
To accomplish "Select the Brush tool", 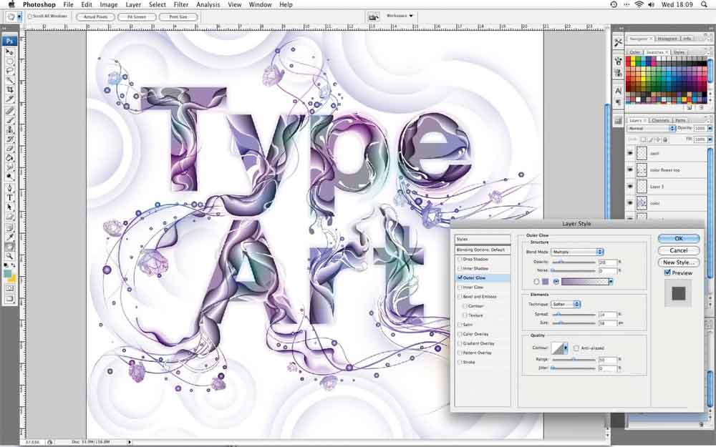I will point(9,120).
